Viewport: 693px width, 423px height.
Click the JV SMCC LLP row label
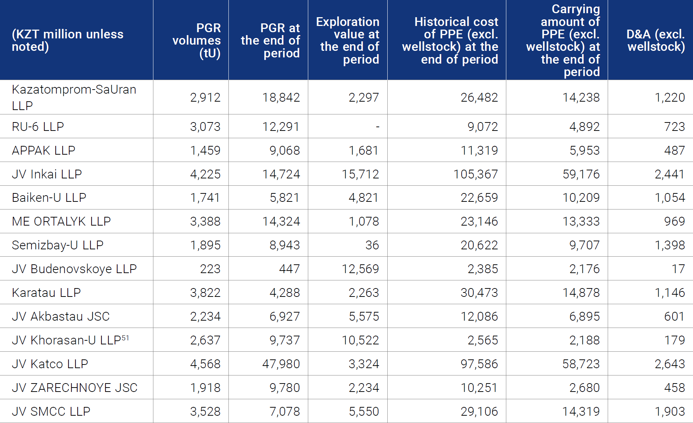(51, 411)
